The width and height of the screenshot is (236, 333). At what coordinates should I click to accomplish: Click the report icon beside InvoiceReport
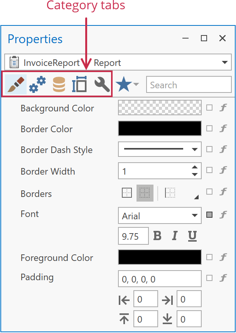(x=14, y=62)
